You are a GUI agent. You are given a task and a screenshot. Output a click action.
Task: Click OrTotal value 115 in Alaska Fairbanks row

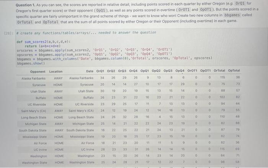(222, 77)
